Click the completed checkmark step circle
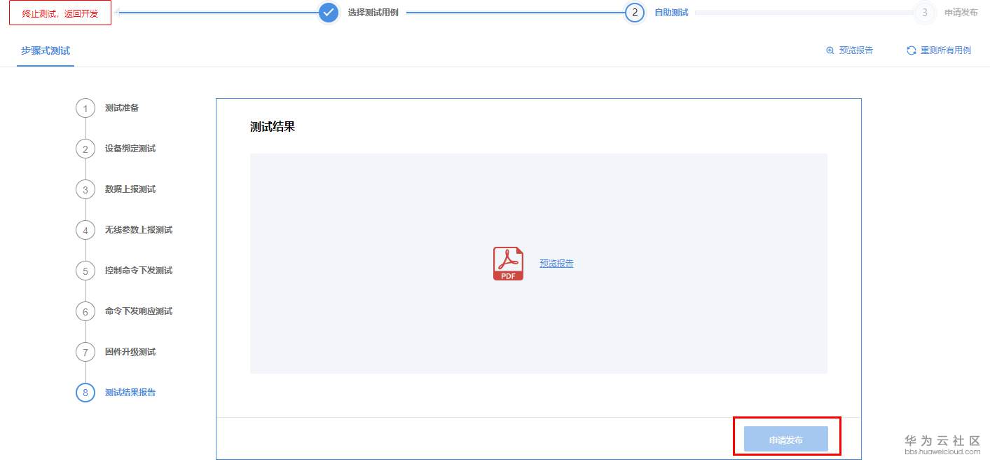Screen dimensions: 990x462 pos(329,13)
